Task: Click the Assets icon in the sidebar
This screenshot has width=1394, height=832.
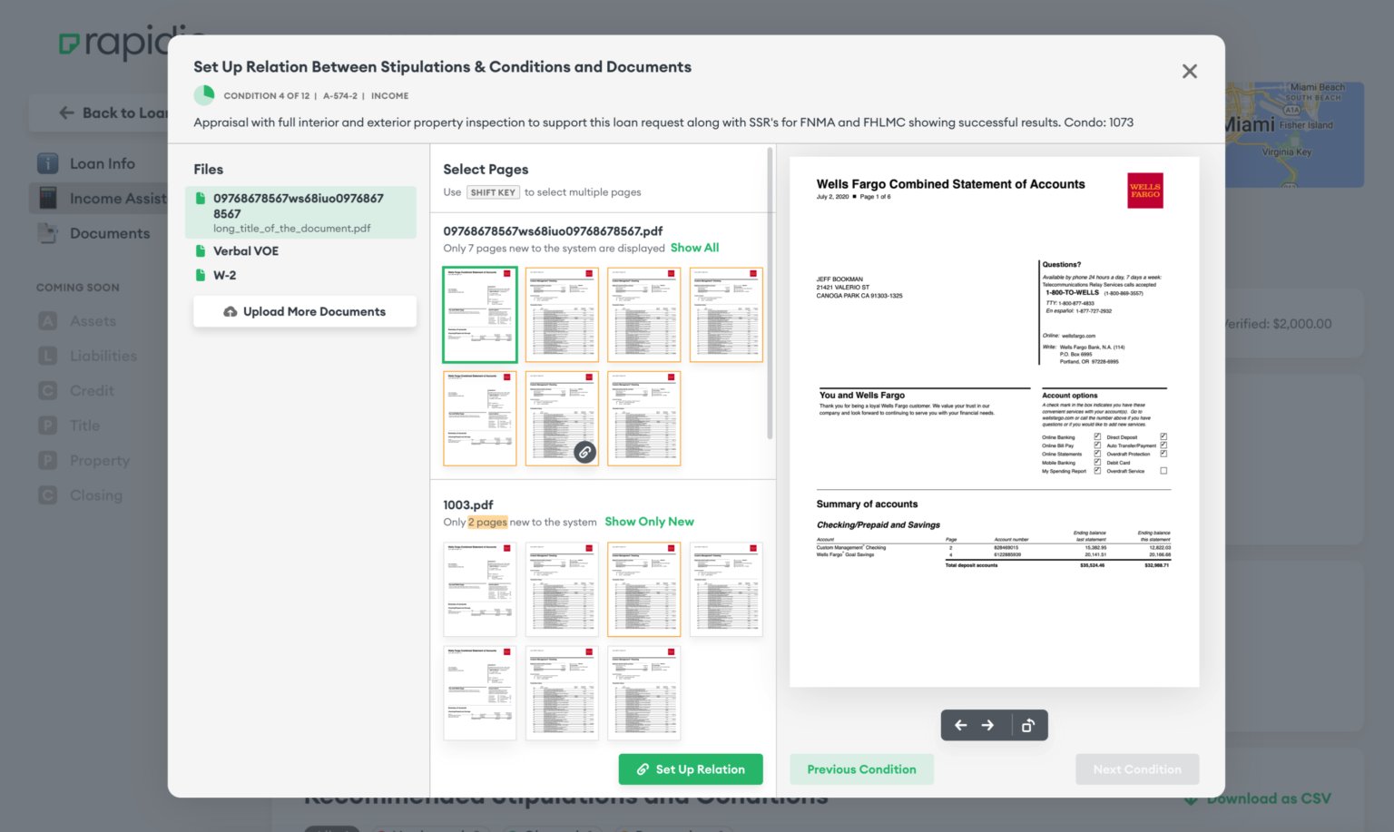Action: [x=48, y=321]
